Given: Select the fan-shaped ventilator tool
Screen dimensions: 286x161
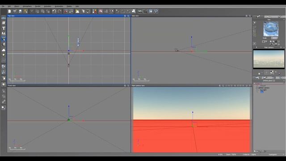Looking at the screenshot, I should coord(4,72).
